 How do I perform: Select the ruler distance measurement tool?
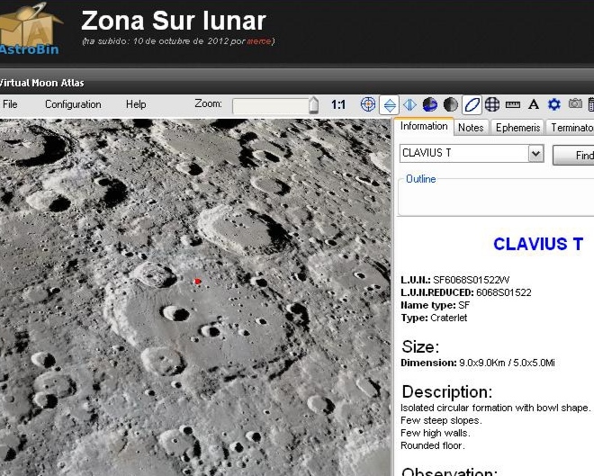point(513,105)
